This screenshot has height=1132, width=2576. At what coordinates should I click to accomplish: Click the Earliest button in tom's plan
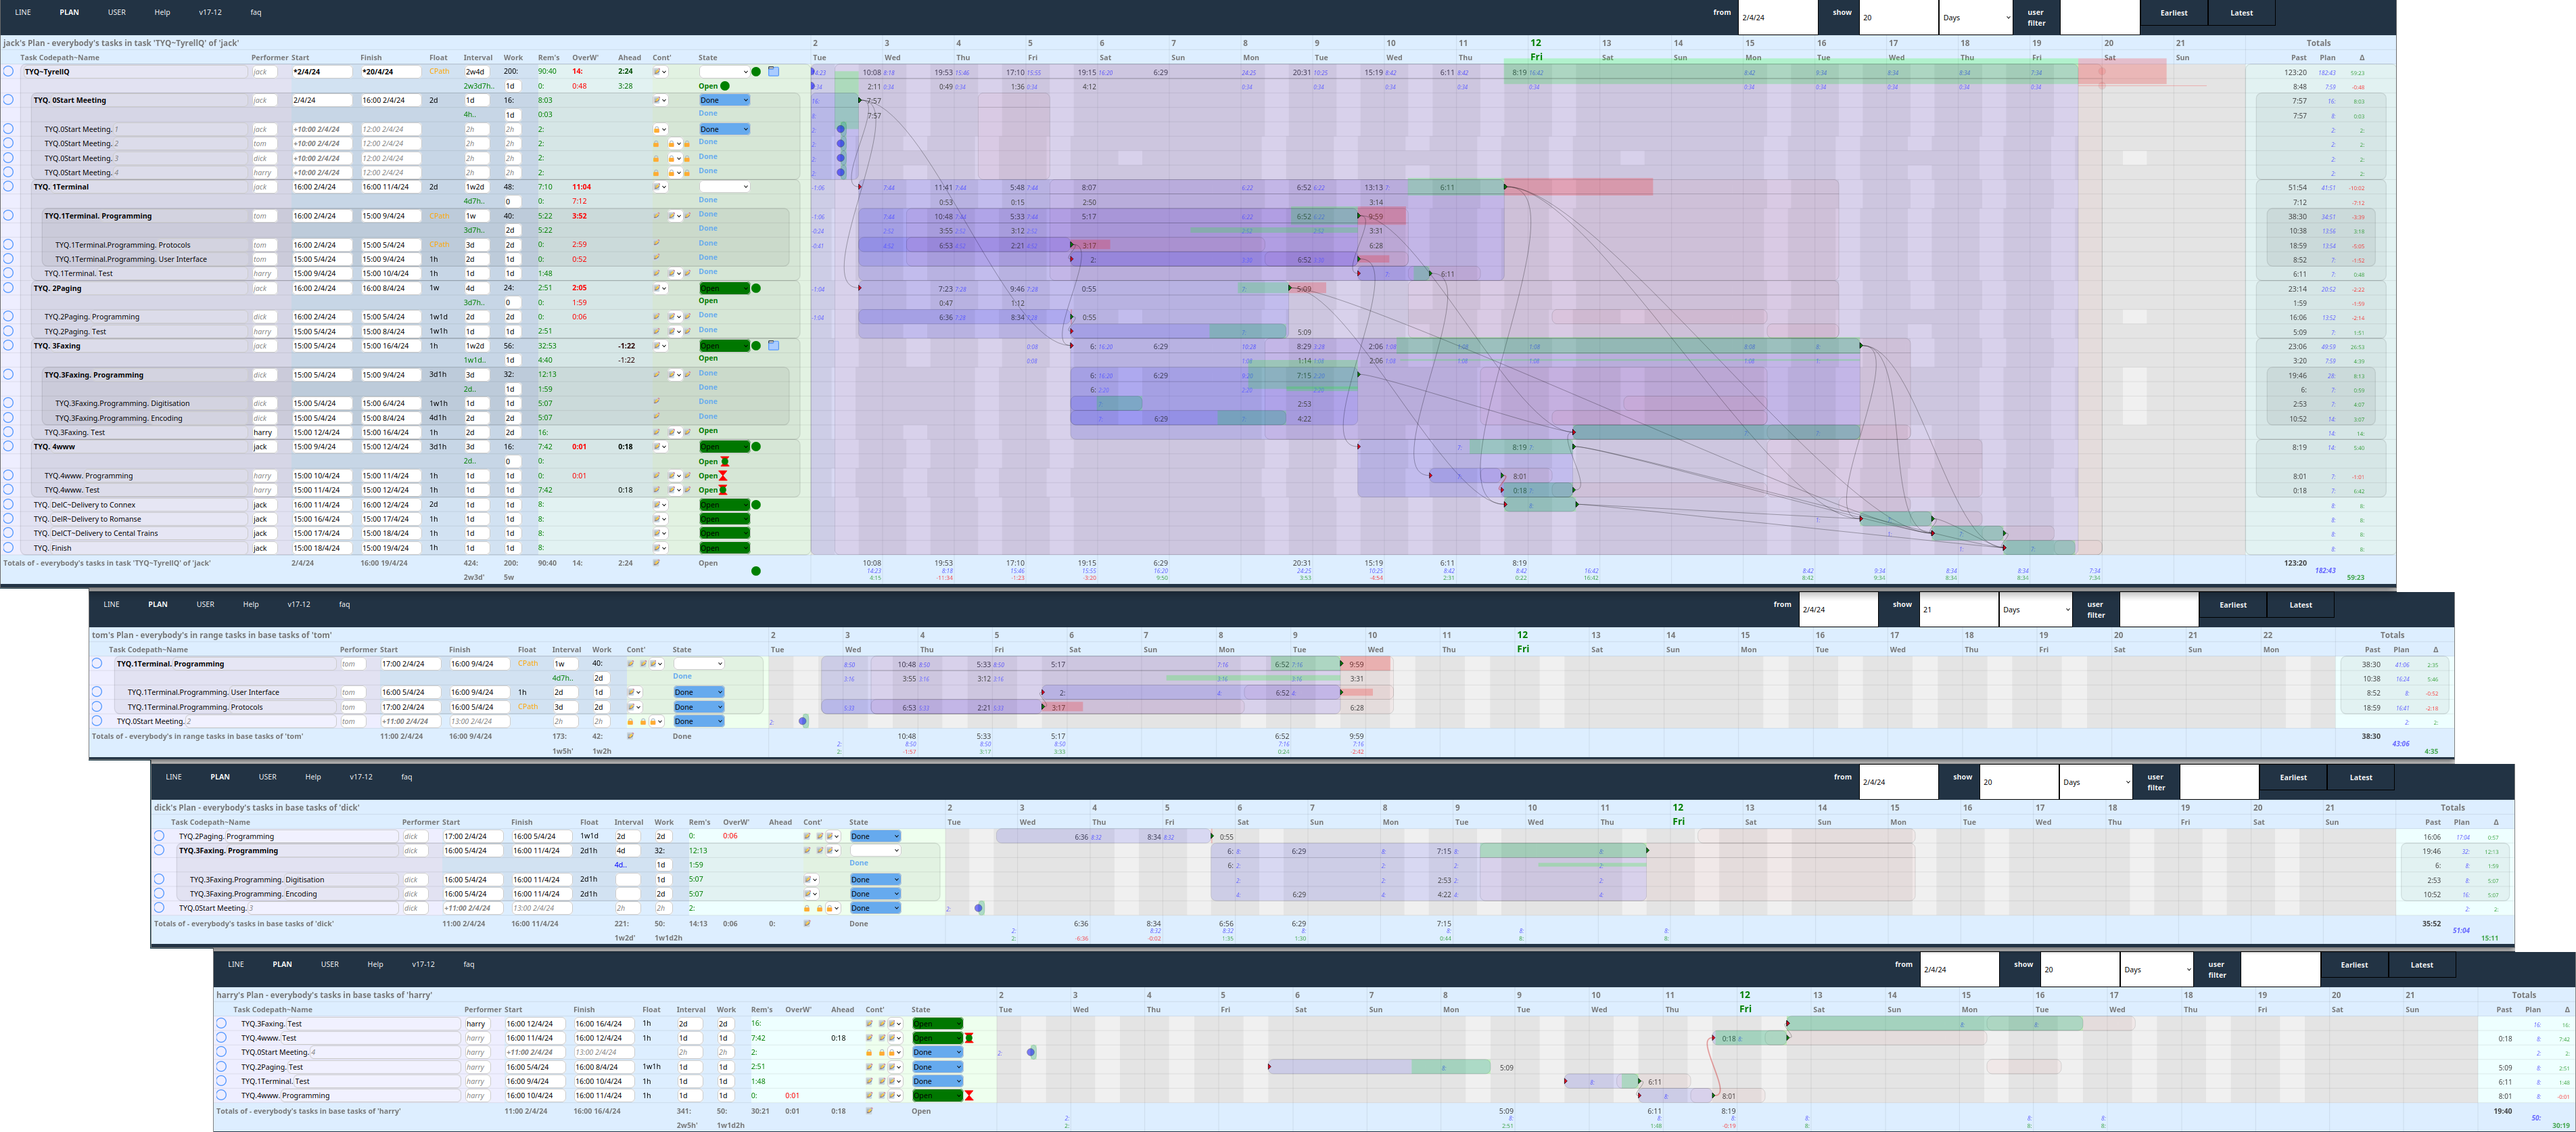[x=2233, y=604]
